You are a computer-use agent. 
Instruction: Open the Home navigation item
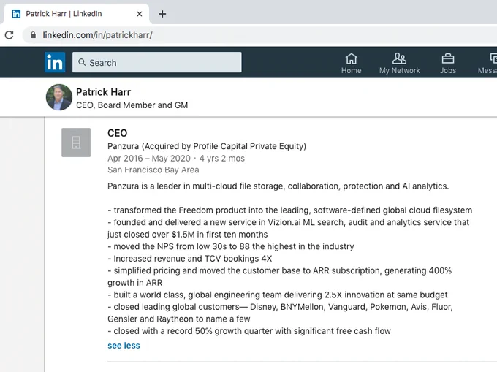[352, 64]
